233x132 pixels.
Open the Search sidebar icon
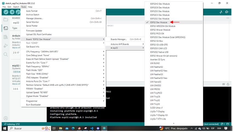point(6,54)
